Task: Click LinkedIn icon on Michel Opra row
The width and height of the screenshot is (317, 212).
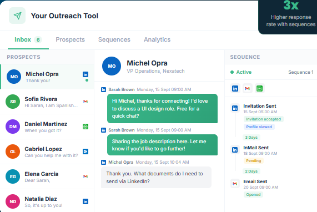Action: [85, 74]
